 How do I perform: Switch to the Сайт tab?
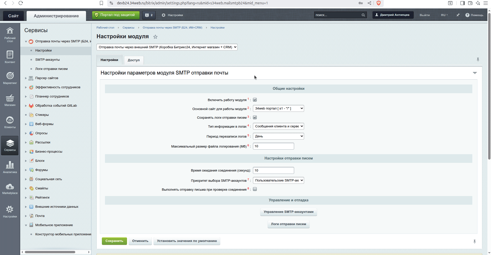click(x=13, y=16)
